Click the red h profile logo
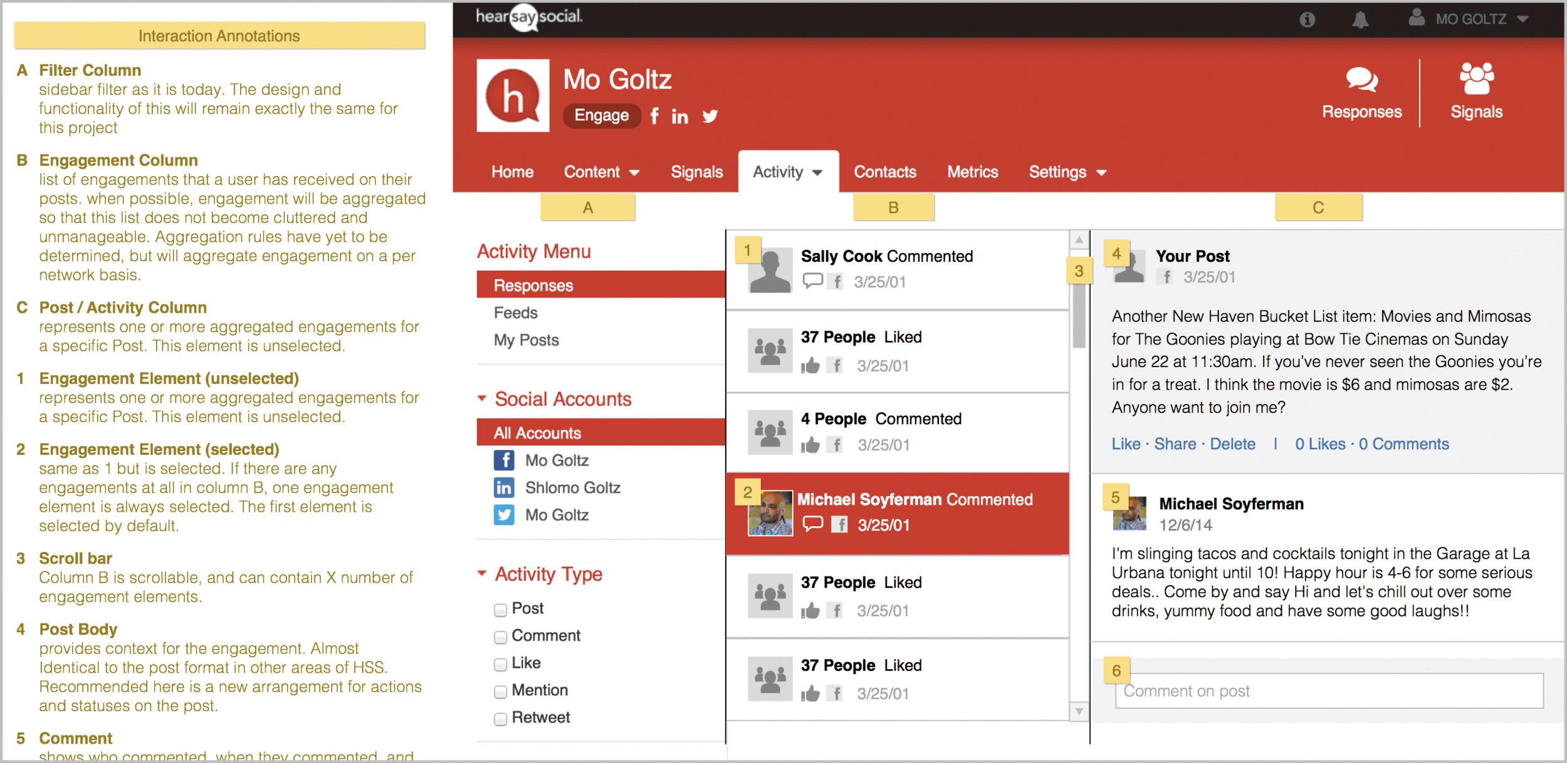 point(513,96)
